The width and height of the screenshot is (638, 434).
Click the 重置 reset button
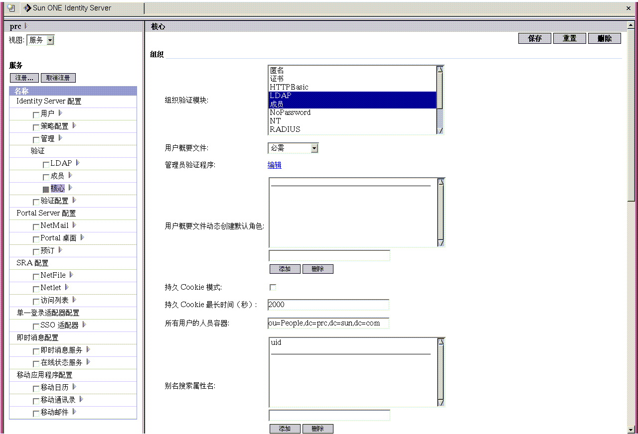pyautogui.click(x=570, y=38)
